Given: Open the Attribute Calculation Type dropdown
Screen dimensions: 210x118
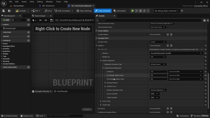Looking at the screenshot, I should 158,90.
